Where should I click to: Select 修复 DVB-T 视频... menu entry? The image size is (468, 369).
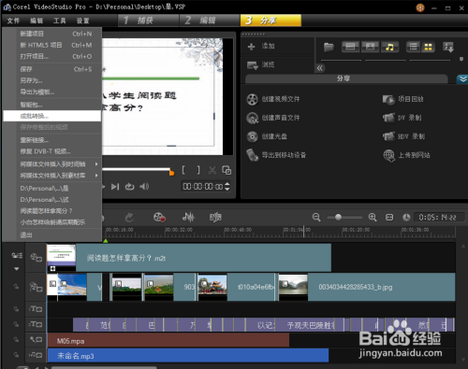pos(52,151)
